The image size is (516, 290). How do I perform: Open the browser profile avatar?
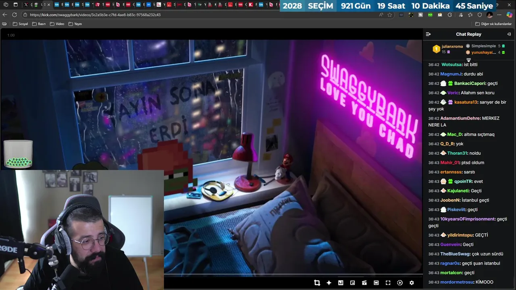(x=489, y=14)
